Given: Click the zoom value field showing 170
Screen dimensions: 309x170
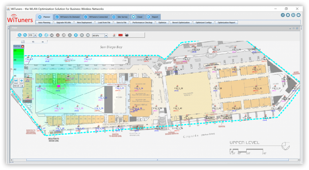Looking at the screenshot, I should [31, 35].
